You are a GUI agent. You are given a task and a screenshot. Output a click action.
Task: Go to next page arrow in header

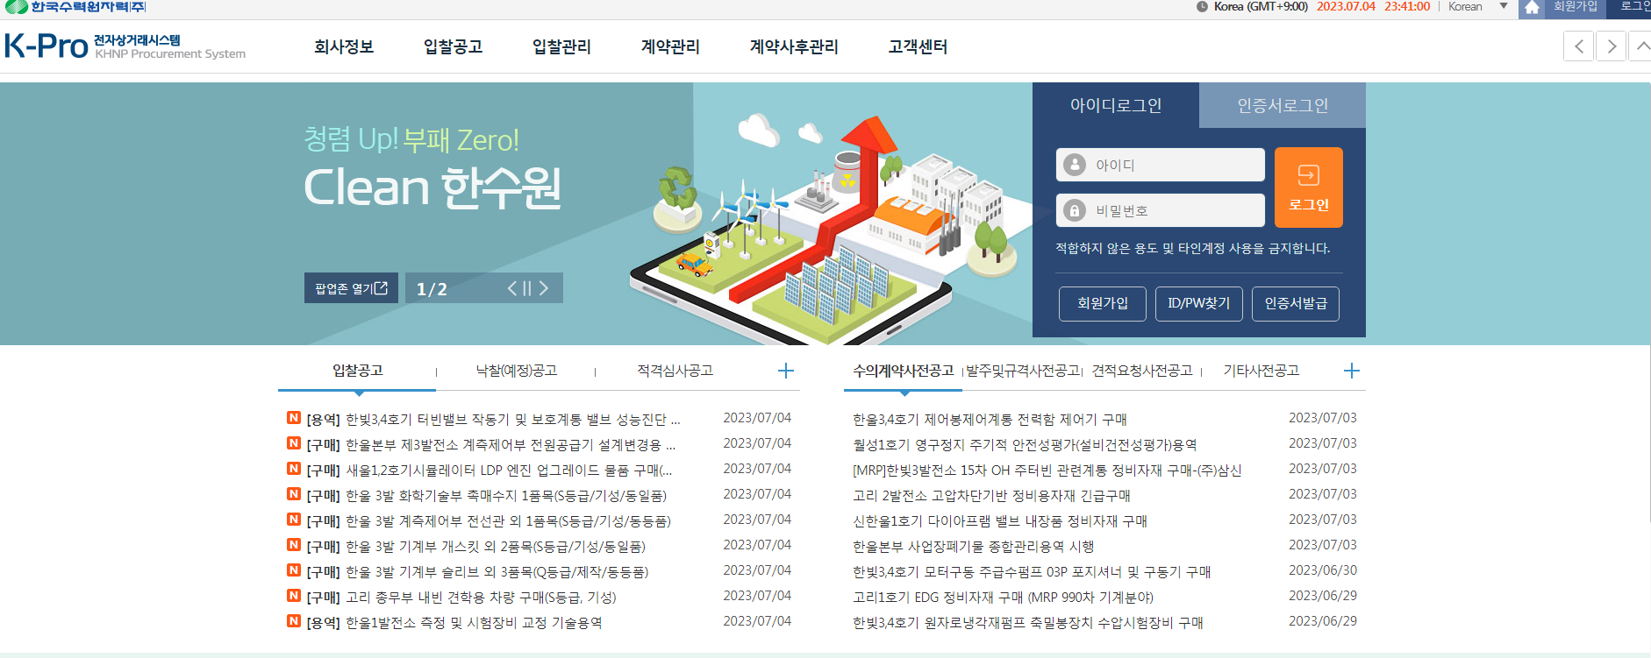[x=1611, y=46]
